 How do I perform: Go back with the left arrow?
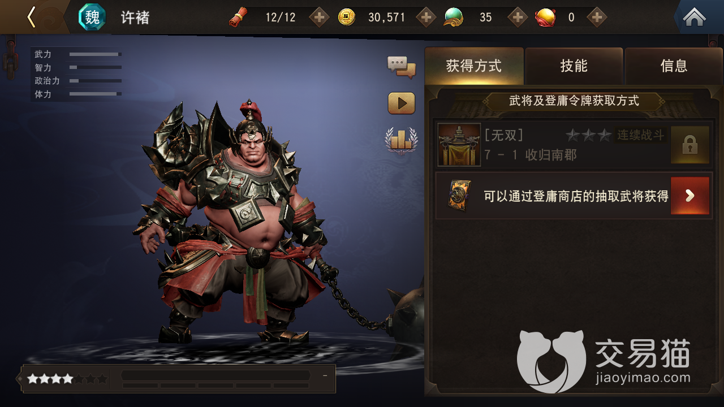[x=31, y=17]
